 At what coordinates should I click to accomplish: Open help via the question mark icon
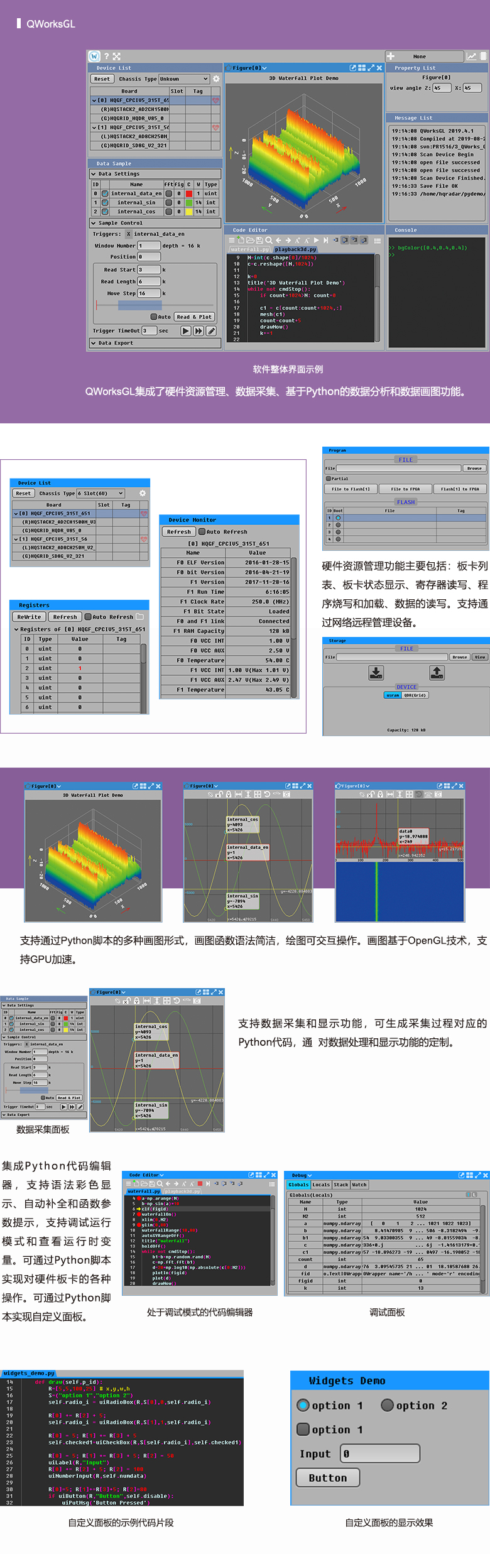(106, 57)
